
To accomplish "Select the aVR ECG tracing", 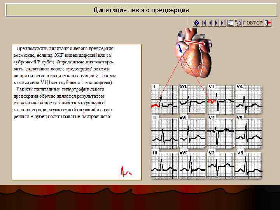I will pos(192,99).
